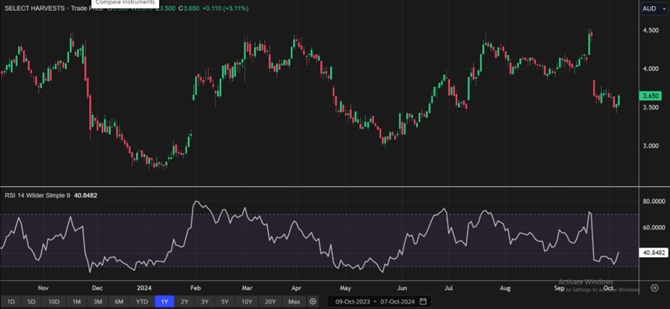Viewport: 670px width, 309px height.
Task: Open the AUD currency dropdown
Action: [x=651, y=9]
